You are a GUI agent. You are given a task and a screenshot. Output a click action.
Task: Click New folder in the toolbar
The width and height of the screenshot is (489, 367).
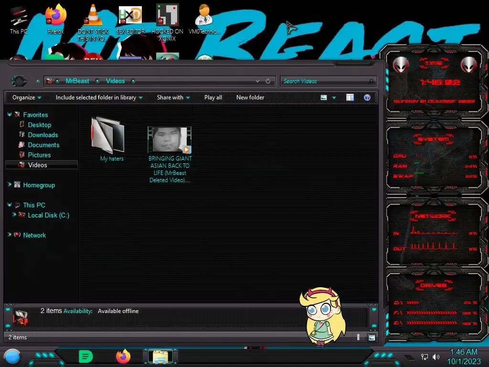pos(250,97)
